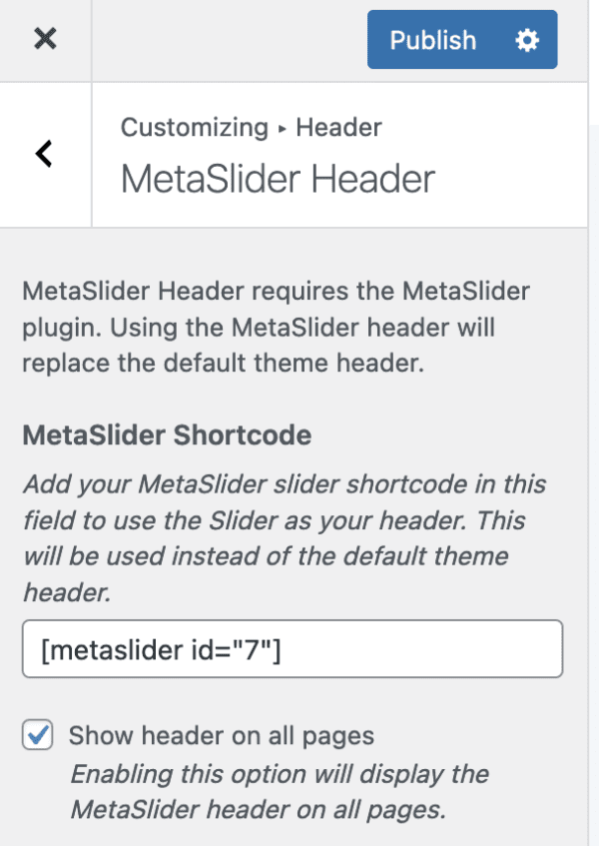The height and width of the screenshot is (846, 599).
Task: Close the Customizer with the X icon
Action: (43, 40)
